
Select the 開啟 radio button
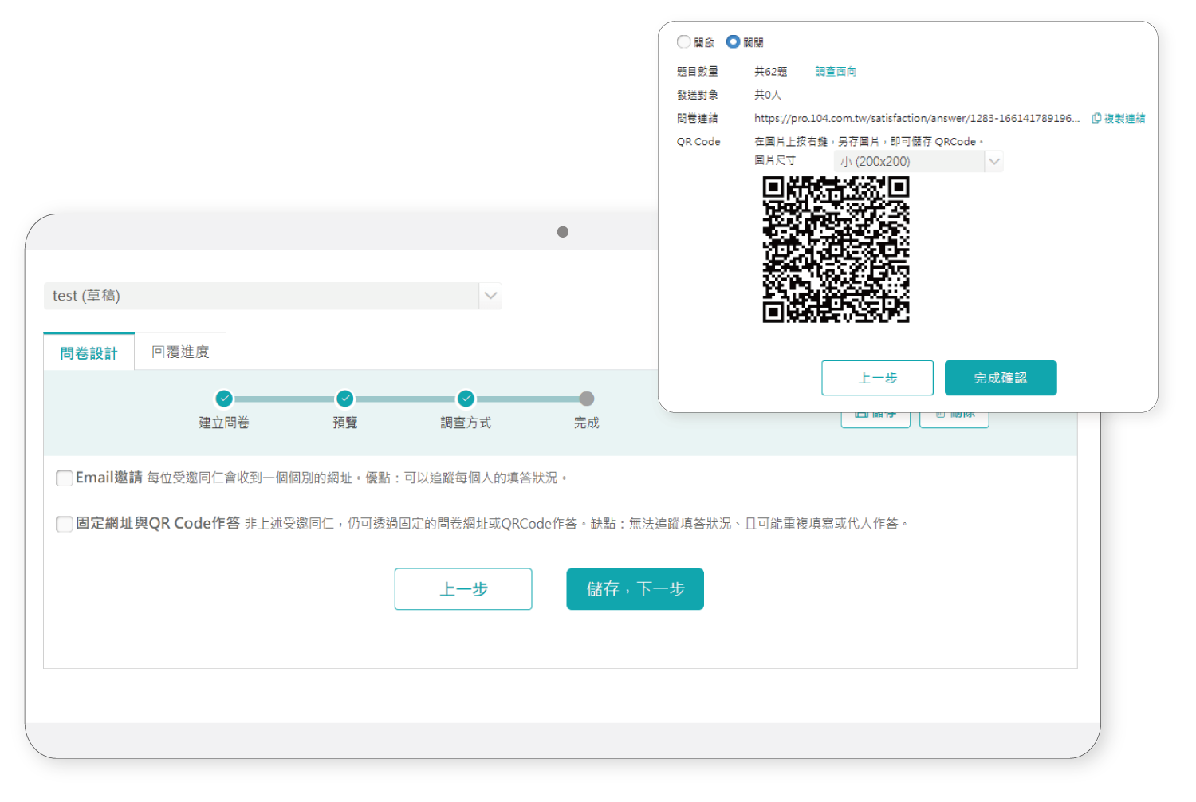[684, 42]
